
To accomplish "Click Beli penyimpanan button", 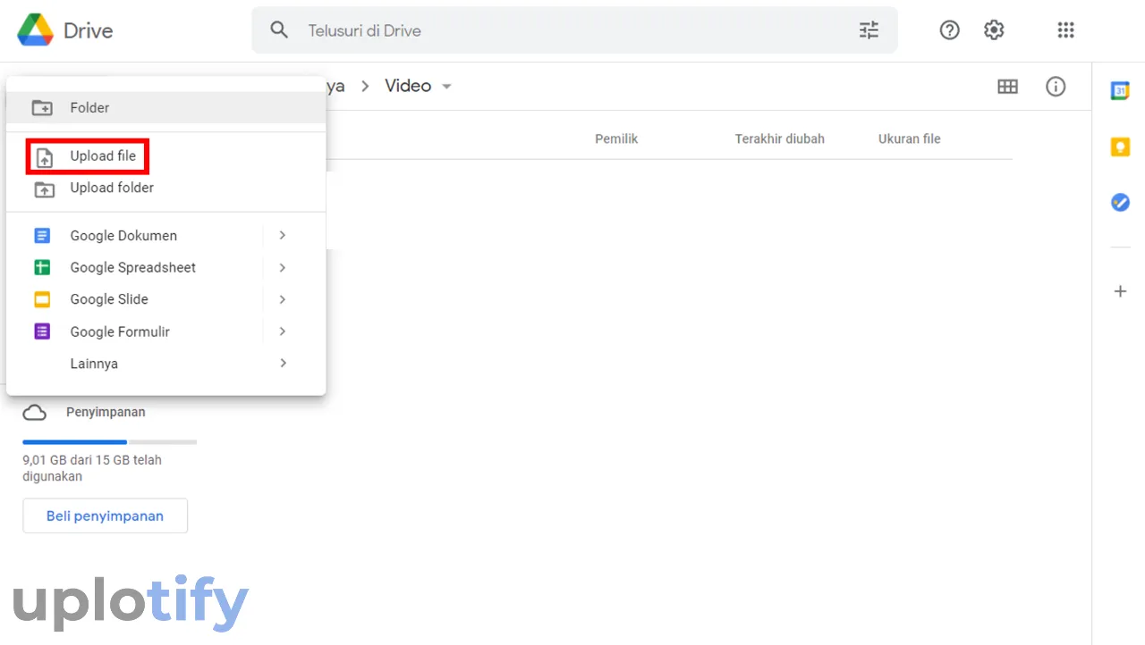I will tap(105, 515).
